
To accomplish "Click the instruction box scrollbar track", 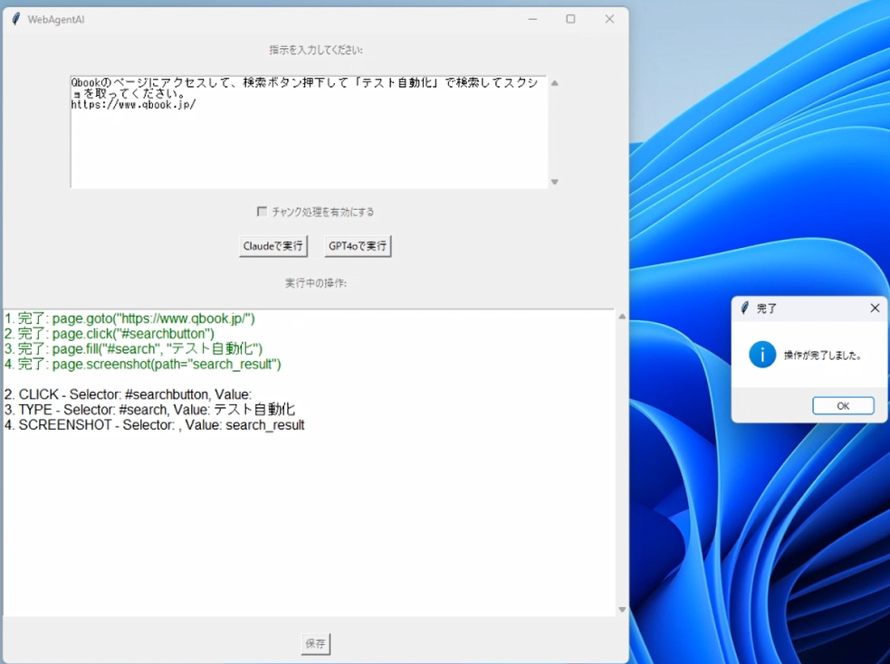I will [x=553, y=131].
